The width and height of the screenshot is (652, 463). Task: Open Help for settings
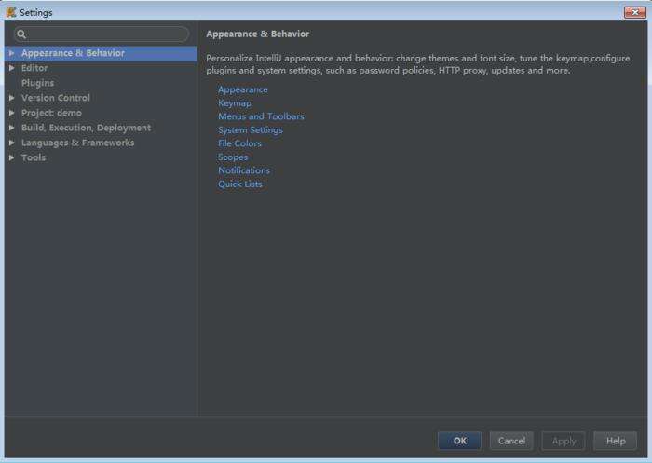[616, 441]
